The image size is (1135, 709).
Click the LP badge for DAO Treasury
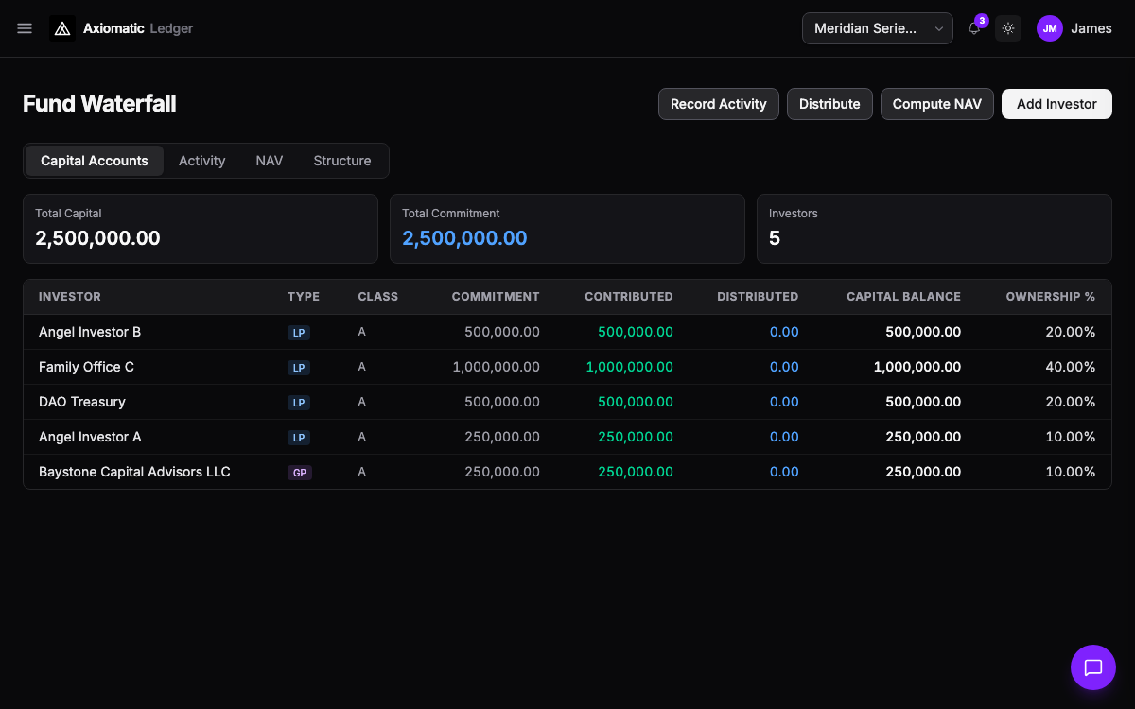pos(300,403)
